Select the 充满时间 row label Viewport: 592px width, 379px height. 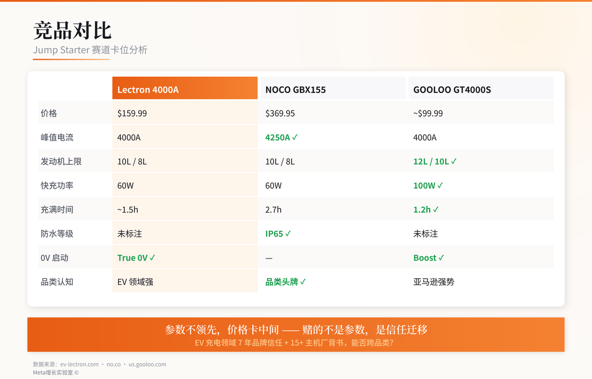[57, 210]
